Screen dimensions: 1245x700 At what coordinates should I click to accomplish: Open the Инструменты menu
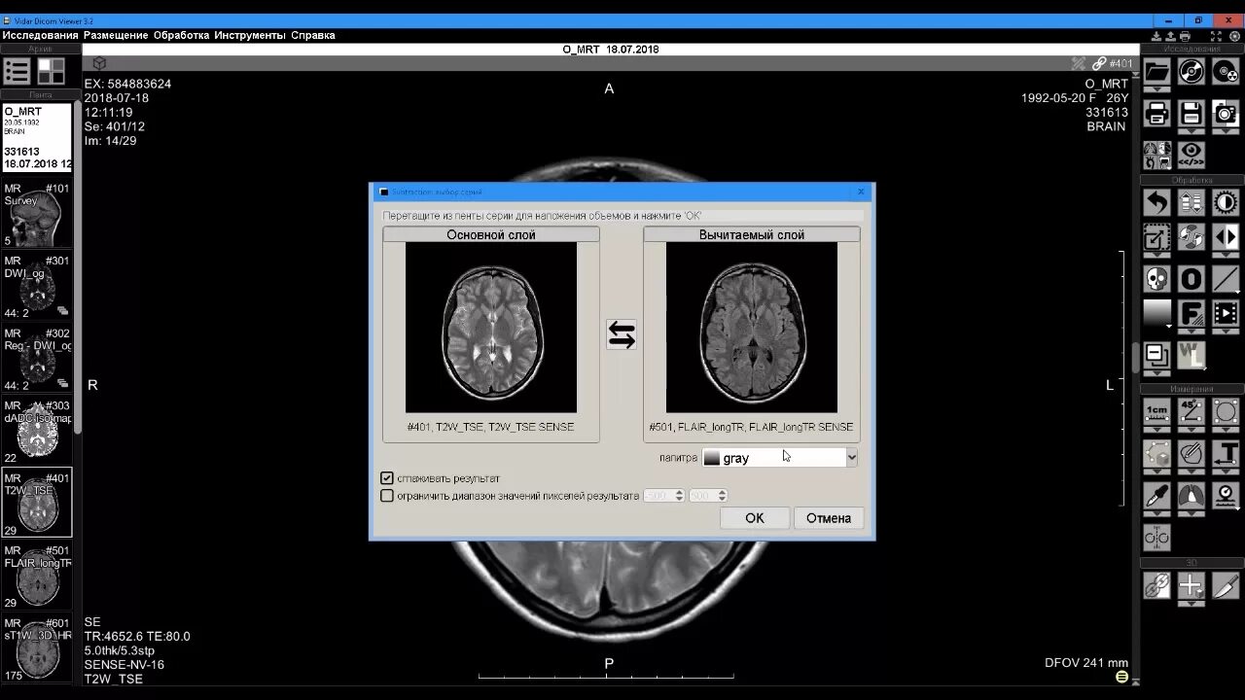point(250,35)
